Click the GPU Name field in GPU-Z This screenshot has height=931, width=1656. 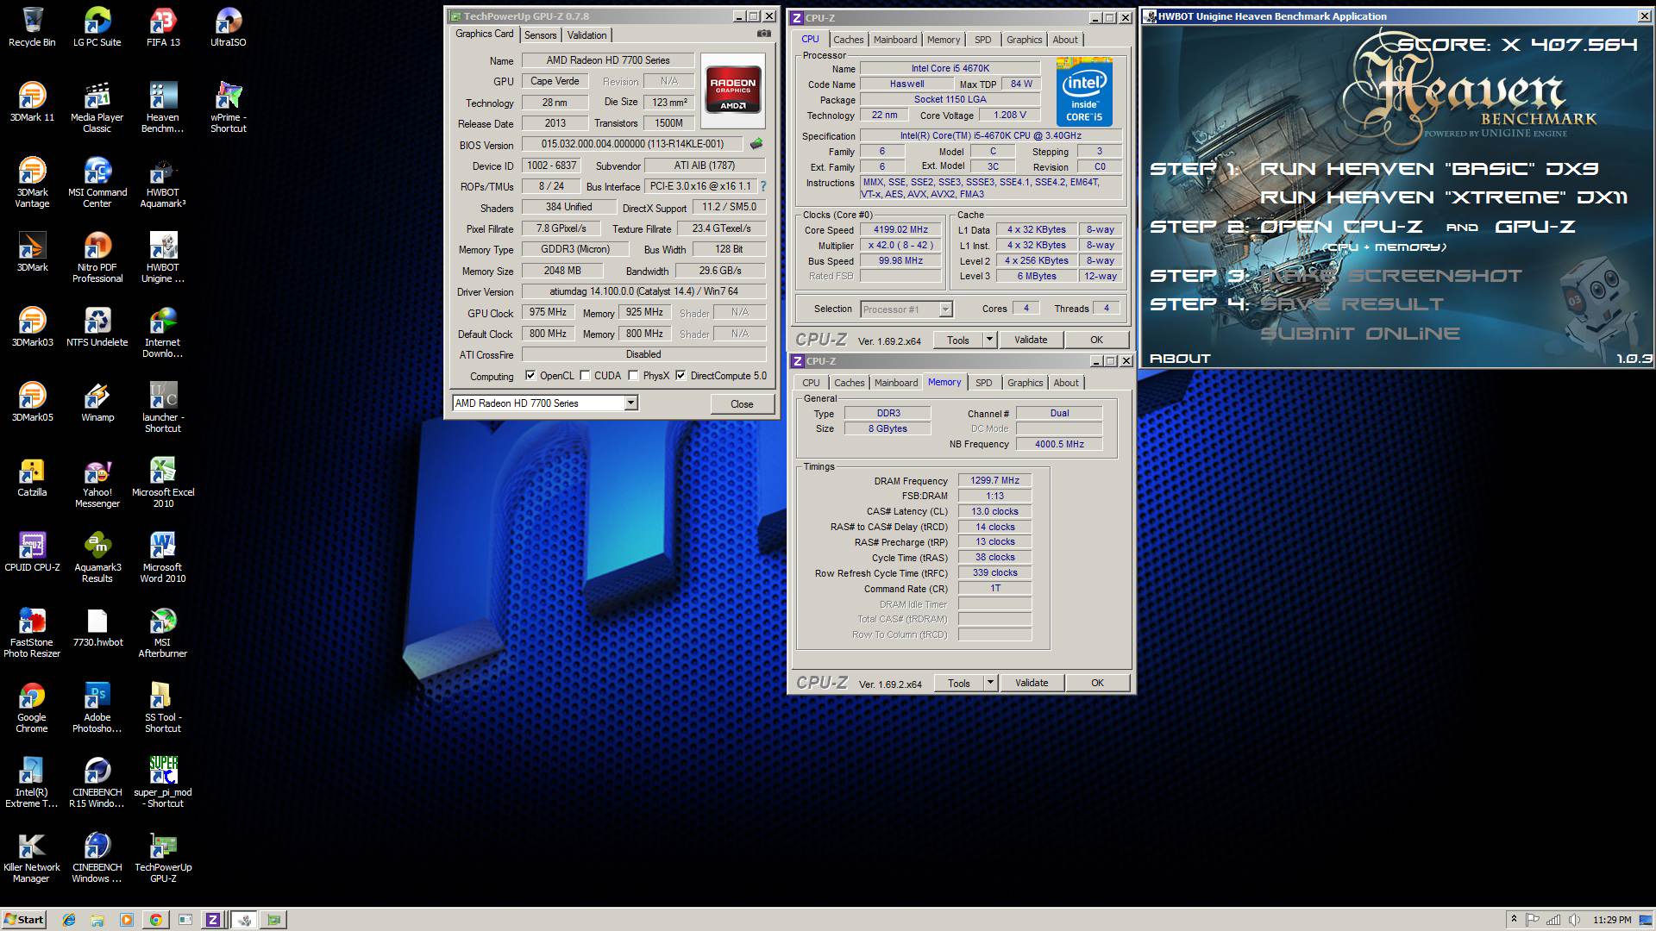(x=608, y=60)
